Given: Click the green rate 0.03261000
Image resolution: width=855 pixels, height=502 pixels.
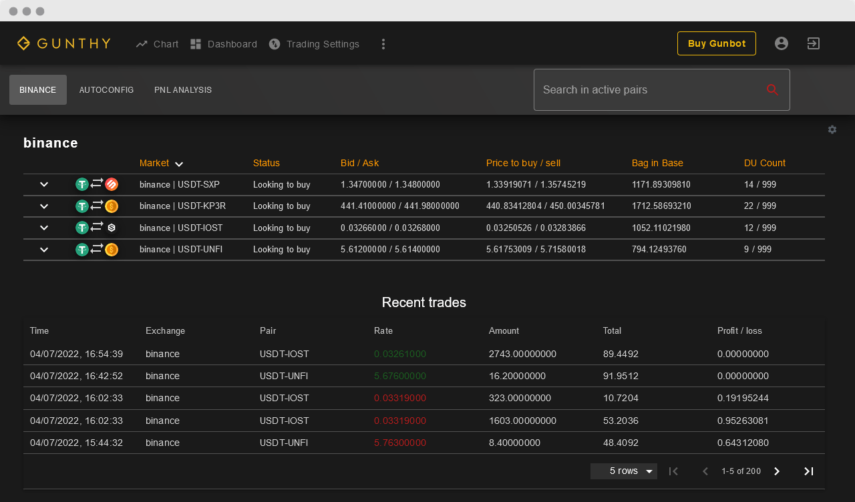Looking at the screenshot, I should (x=400, y=354).
